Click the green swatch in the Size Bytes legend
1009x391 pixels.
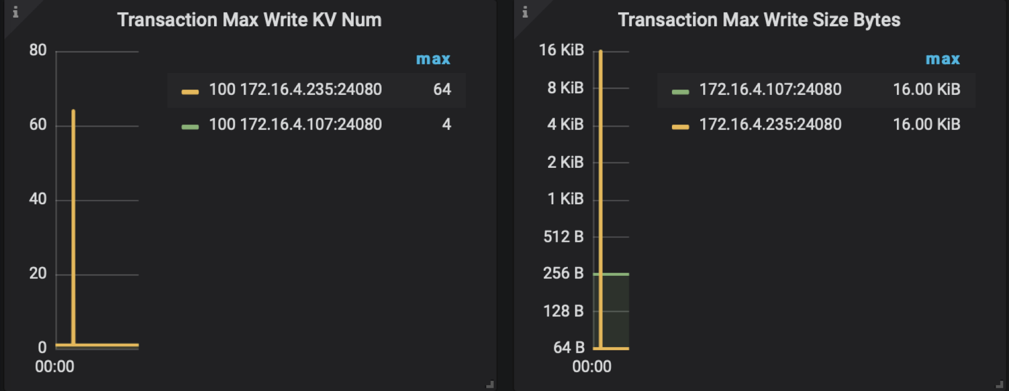[680, 92]
